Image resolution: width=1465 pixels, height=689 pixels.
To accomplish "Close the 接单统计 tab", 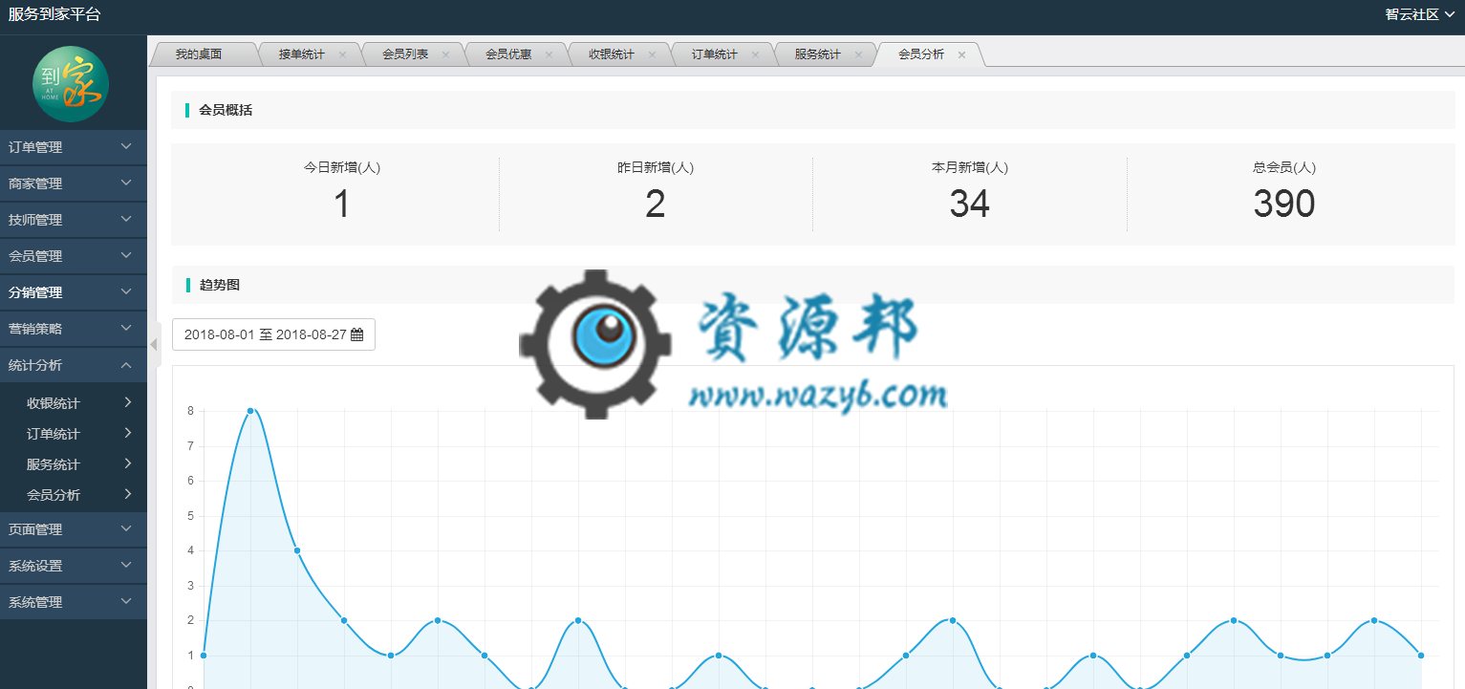I will point(342,54).
